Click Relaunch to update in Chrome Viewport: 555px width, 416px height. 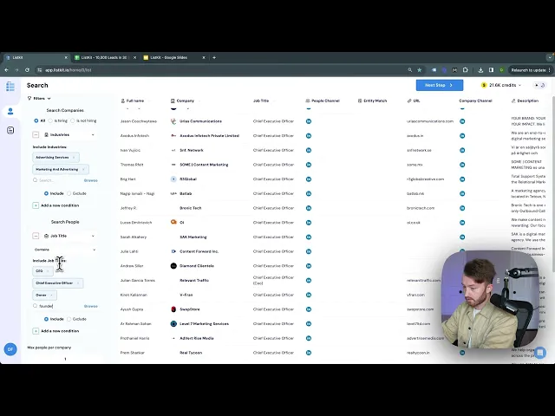point(528,70)
